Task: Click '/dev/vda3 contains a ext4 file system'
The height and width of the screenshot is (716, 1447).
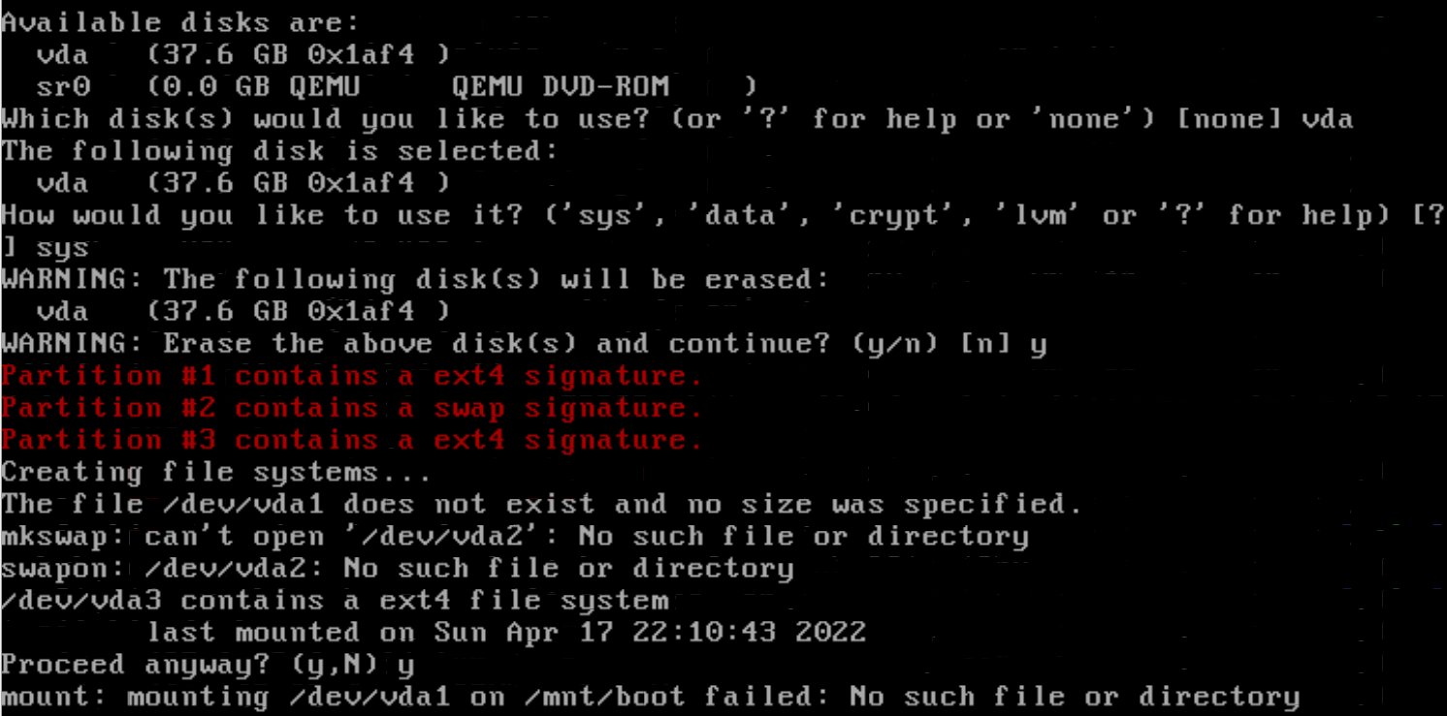Action: (335, 600)
